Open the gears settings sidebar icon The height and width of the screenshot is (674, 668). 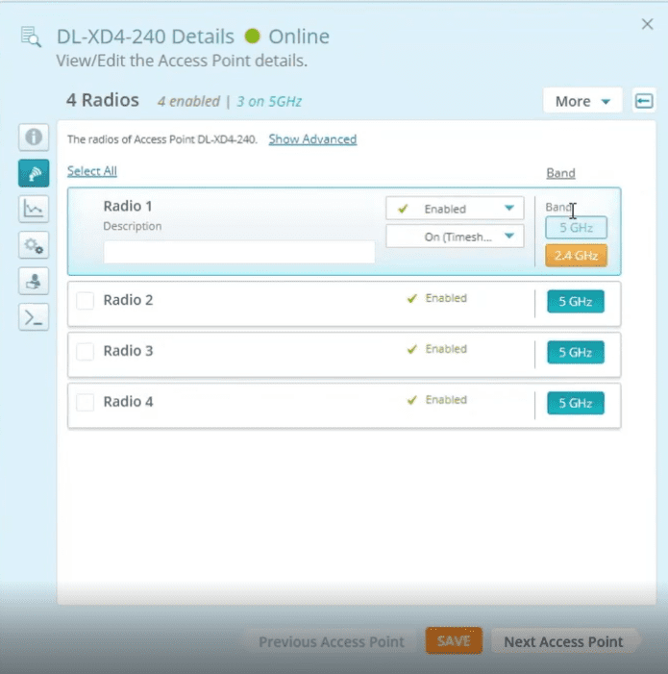(x=34, y=245)
